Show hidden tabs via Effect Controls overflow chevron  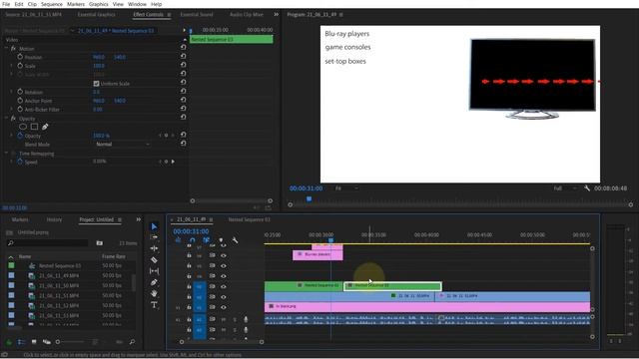(x=277, y=14)
